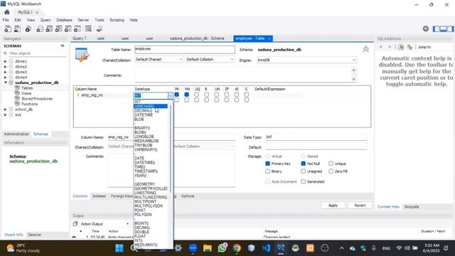Click the Table Name input field
455x256 pixels.
pos(185,49)
